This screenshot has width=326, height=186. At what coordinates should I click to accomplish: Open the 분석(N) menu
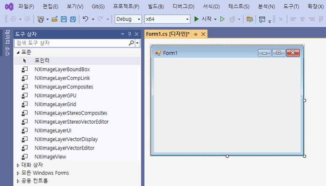click(266, 6)
